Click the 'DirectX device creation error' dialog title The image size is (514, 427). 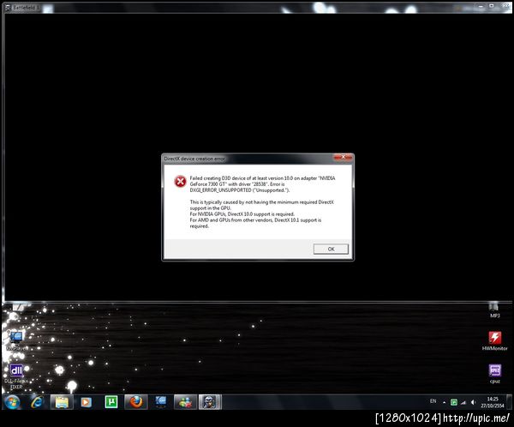194,159
